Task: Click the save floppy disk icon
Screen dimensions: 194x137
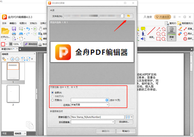Action: click(x=14, y=29)
